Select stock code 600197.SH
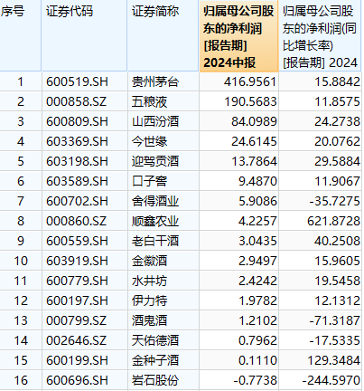Screen dimensions: 364x391 77,300
